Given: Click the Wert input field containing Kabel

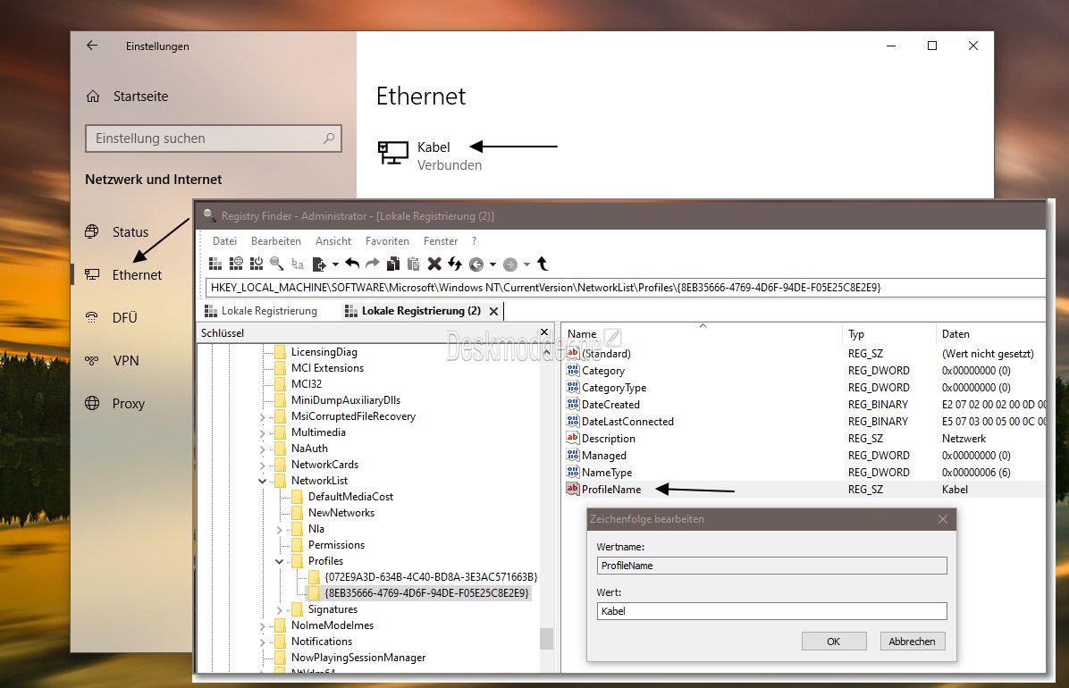Looking at the screenshot, I should [771, 611].
